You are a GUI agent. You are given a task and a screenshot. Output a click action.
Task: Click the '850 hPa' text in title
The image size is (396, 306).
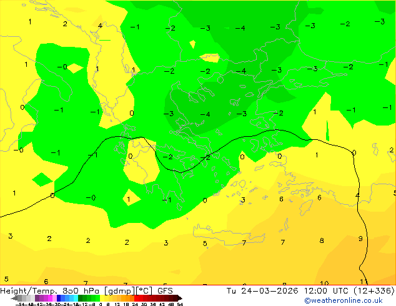coord(81,291)
